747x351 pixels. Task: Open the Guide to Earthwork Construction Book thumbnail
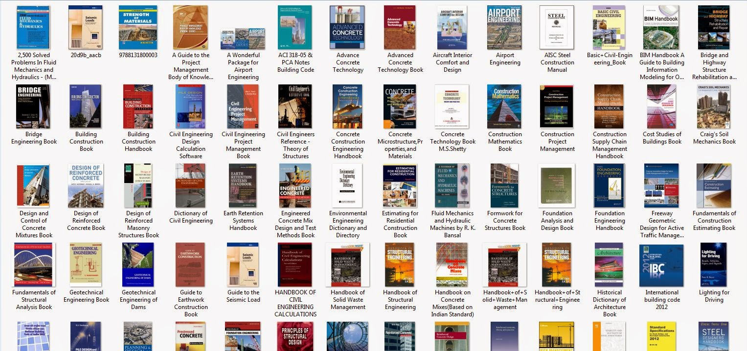pyautogui.click(x=190, y=265)
